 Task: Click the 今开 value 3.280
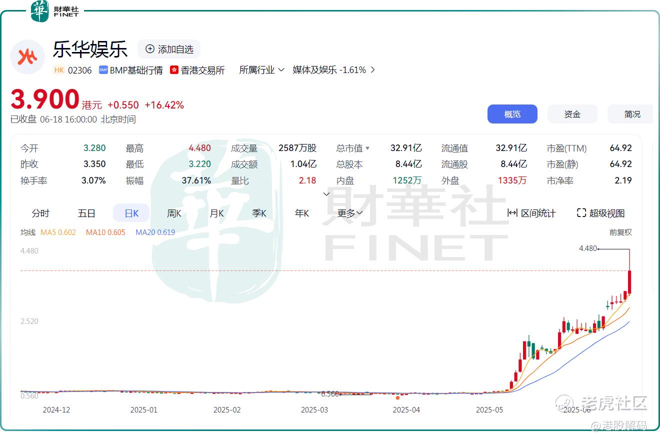coord(94,148)
